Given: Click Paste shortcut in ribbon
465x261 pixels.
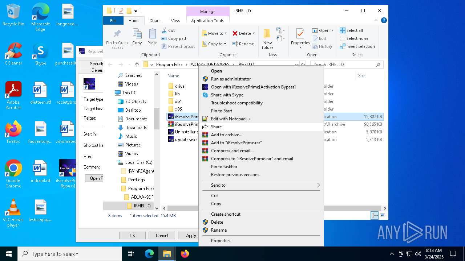Looking at the screenshot, I should (178, 46).
